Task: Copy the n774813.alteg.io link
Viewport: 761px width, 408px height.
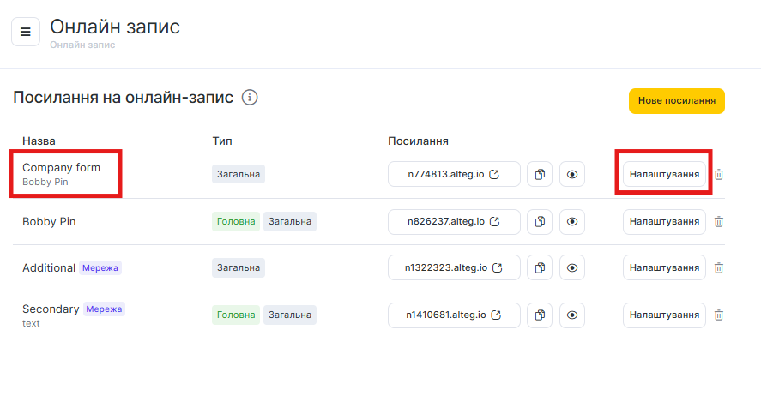Action: [x=540, y=175]
